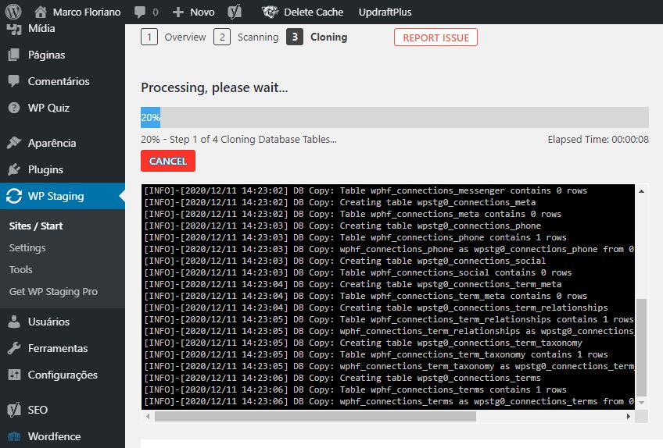Open Yoast icon in the top admin bar
Screen dimensions: 663x448
coord(235,12)
